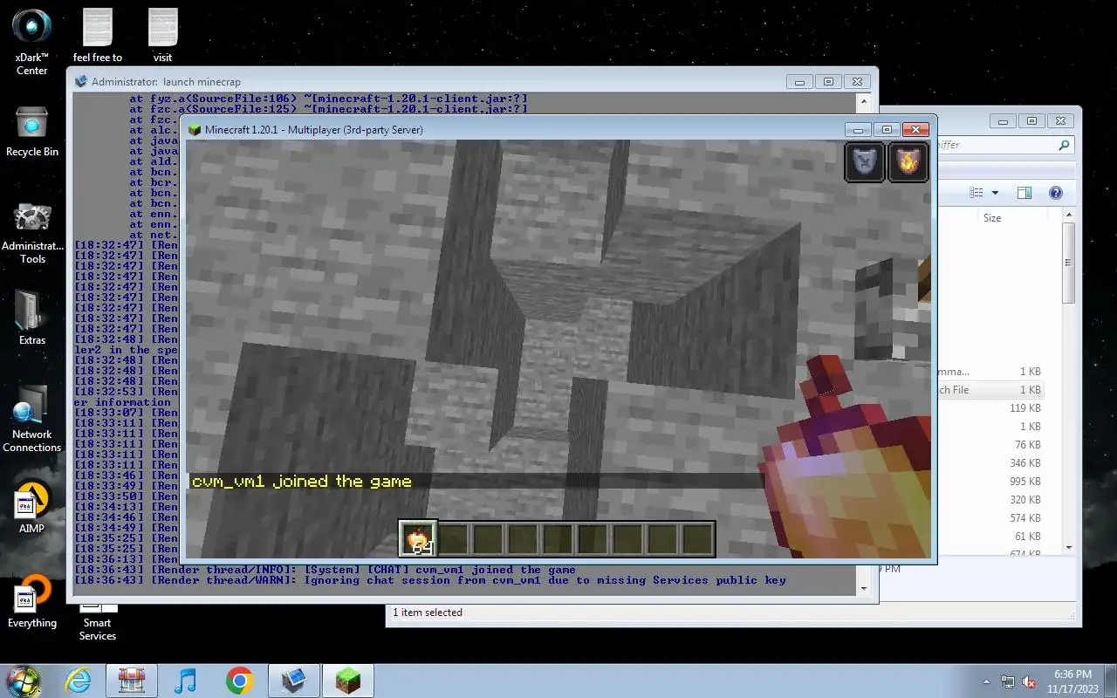Expand the Explorer view options dropdown arrow
1117x698 pixels.
click(993, 193)
